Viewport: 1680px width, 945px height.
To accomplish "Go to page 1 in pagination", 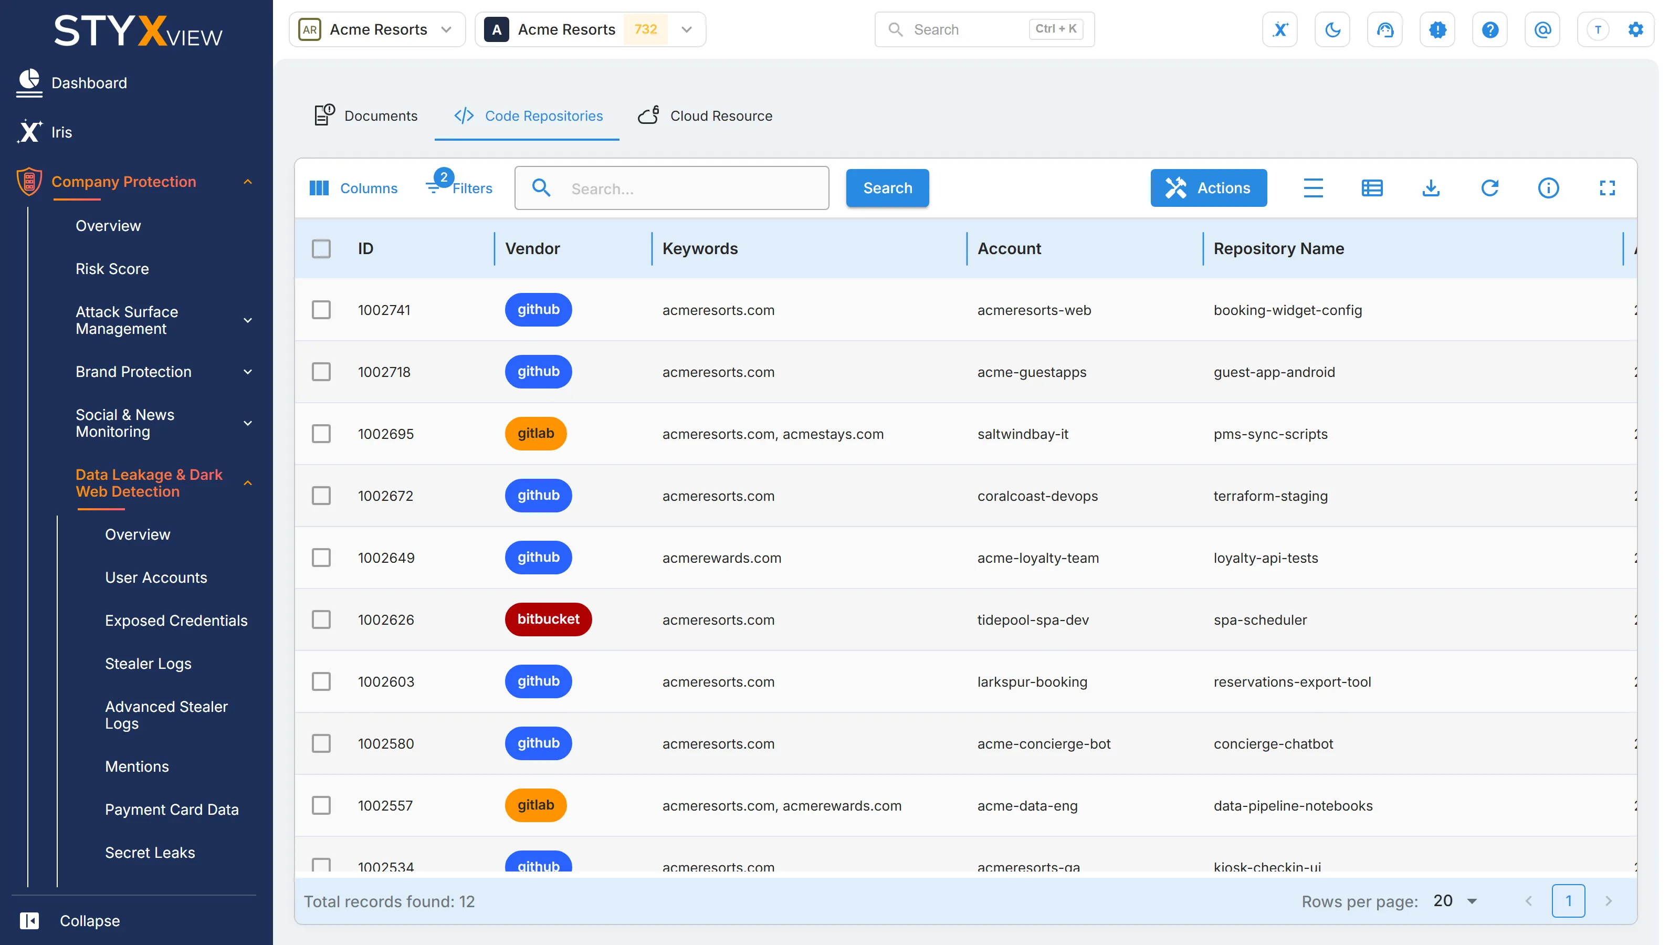I will pos(1568,901).
